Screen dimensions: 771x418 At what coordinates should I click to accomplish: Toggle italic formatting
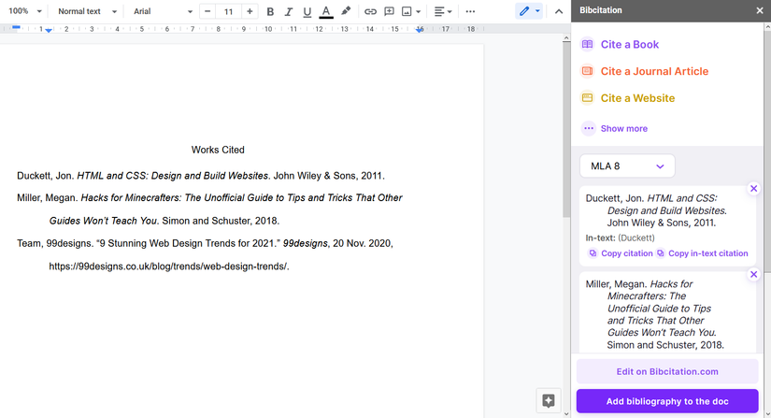289,11
